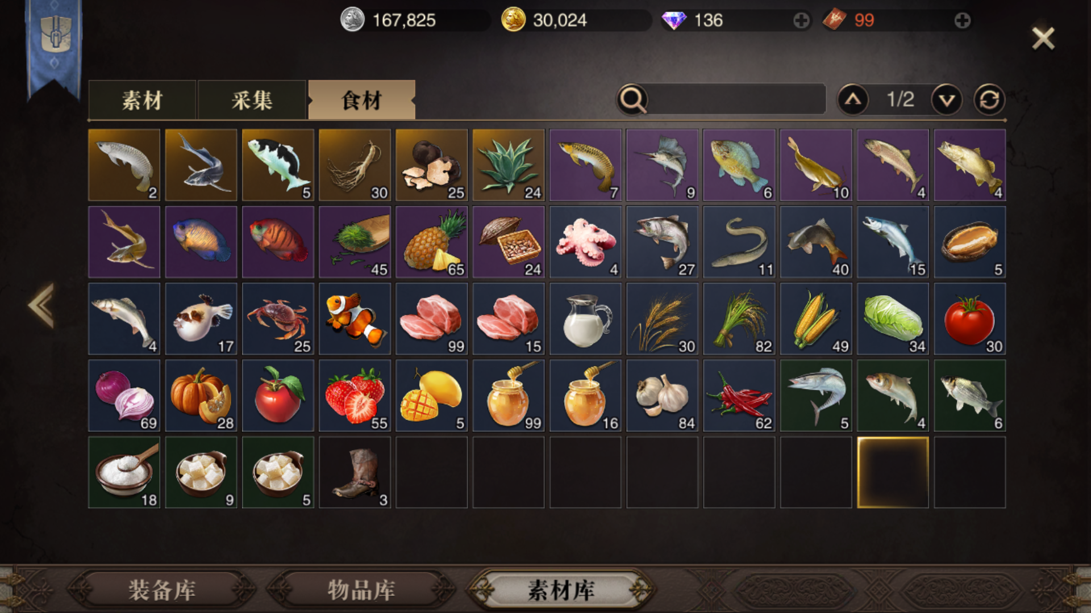Expand left side panel arrow

[41, 305]
